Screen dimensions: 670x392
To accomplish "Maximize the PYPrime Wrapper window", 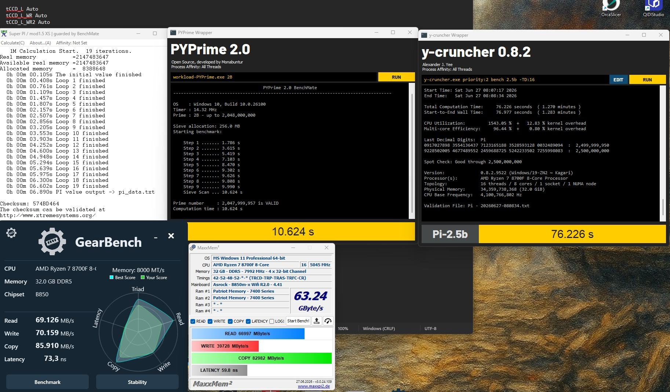I will click(393, 32).
